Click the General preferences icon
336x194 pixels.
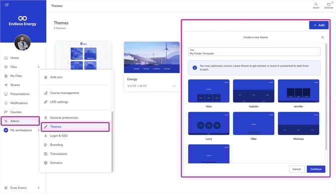coord(46,117)
